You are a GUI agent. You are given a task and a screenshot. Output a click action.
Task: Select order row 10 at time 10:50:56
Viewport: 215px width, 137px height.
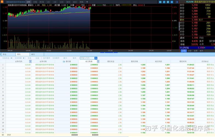click(107, 95)
